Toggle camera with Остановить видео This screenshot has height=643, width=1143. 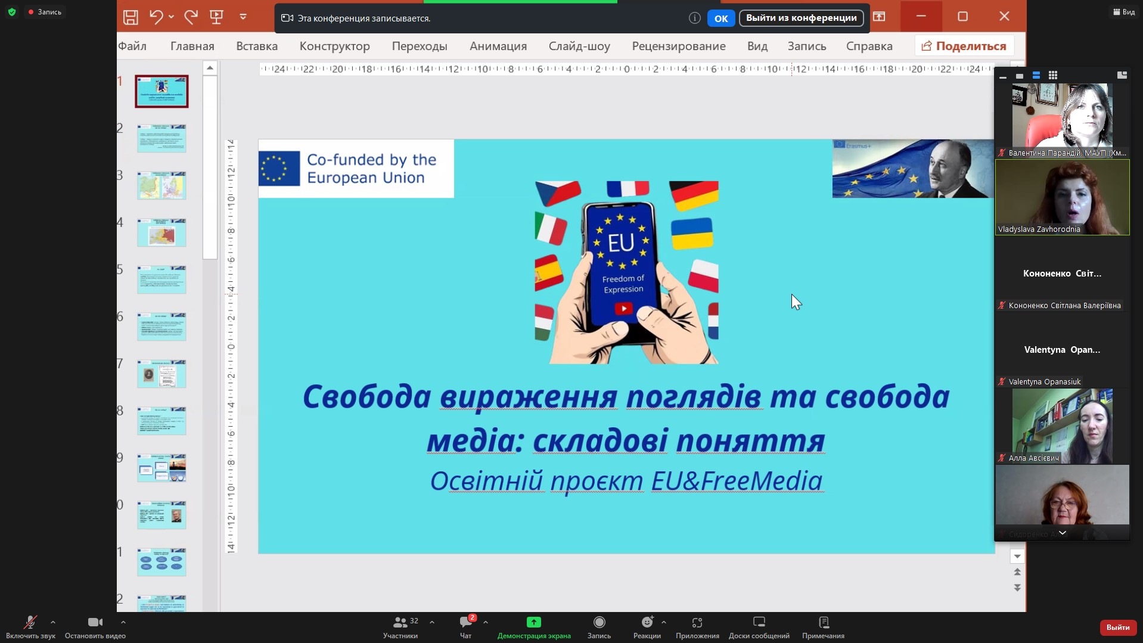(x=95, y=627)
